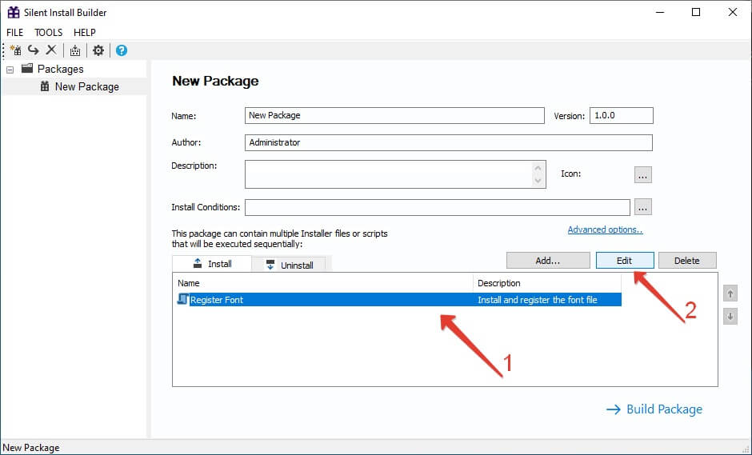Click the Name column header
The image size is (752, 455).
(322, 283)
